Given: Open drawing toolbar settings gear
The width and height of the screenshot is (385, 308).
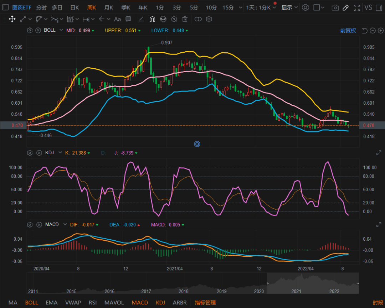Looking at the screenshot, I should 209,19.
